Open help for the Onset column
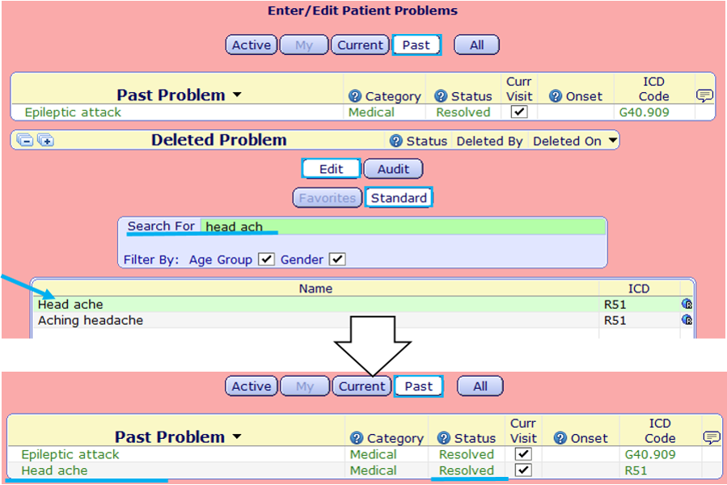727x485 pixels. coord(555,95)
